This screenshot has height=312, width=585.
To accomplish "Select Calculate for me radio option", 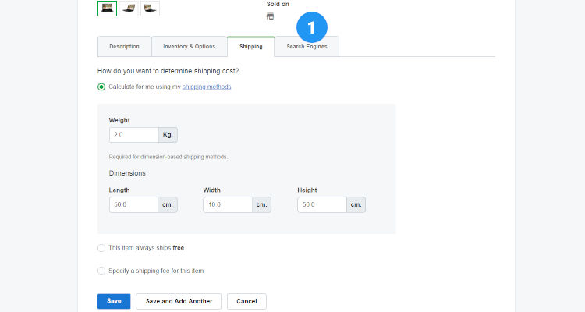I will [x=101, y=87].
